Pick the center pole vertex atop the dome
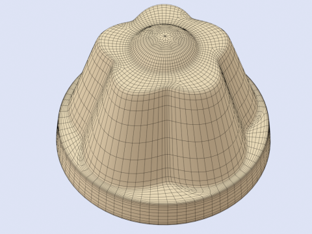 click(164, 36)
